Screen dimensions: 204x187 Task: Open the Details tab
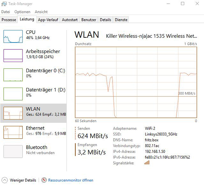(x=105, y=20)
